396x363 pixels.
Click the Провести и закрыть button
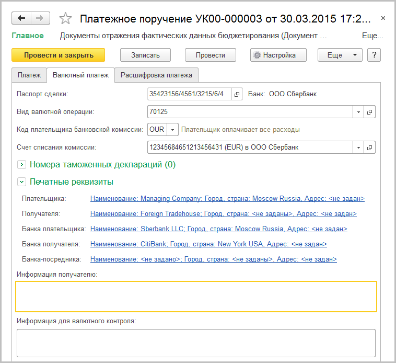click(x=58, y=55)
